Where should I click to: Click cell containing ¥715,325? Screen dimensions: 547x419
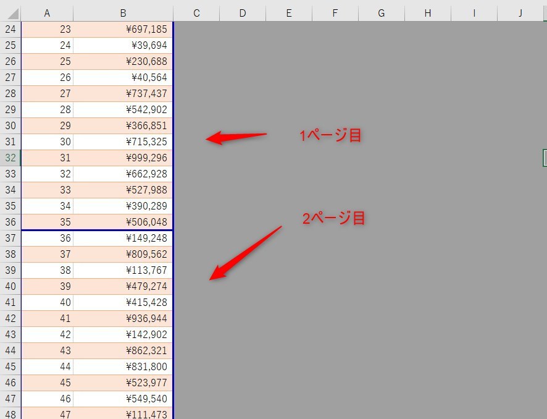123,142
